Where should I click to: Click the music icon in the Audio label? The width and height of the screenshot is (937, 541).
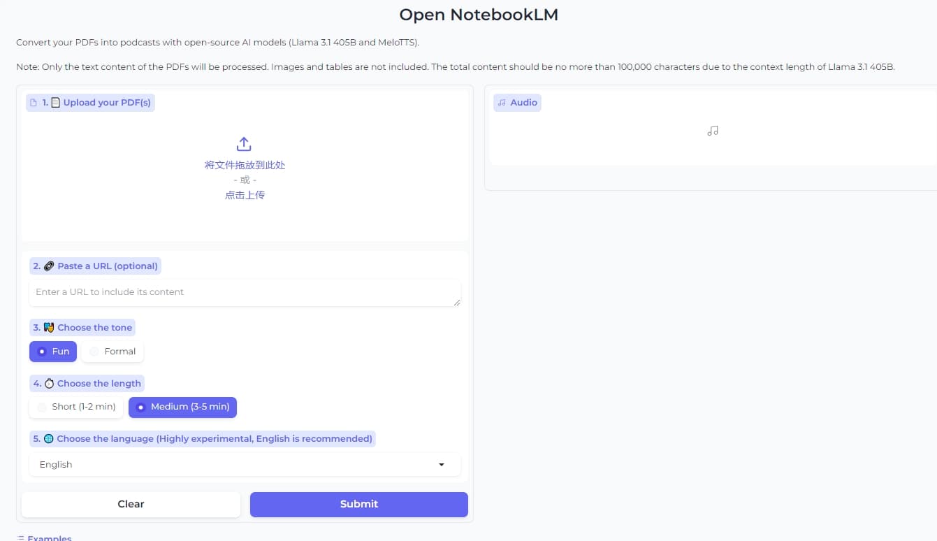tap(501, 103)
